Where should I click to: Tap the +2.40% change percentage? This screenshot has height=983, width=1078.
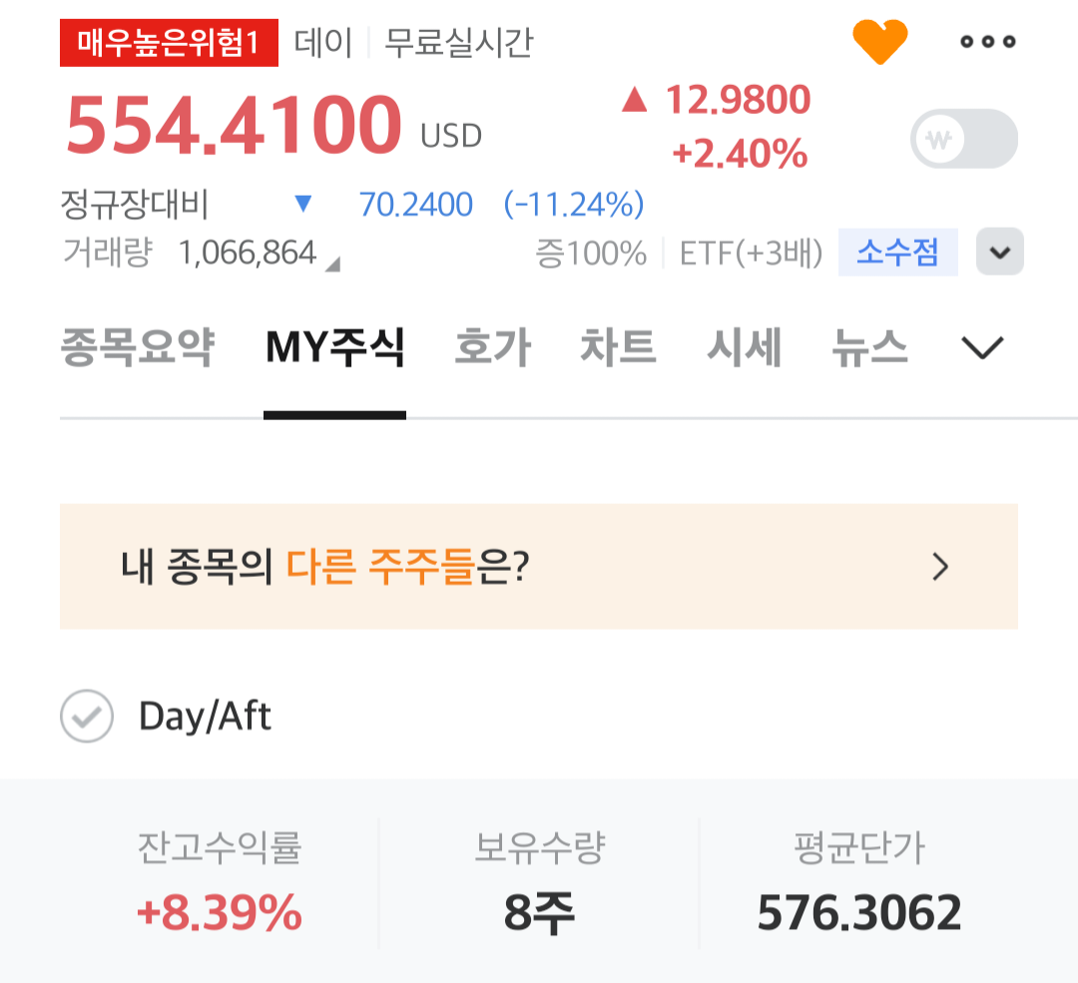click(740, 154)
